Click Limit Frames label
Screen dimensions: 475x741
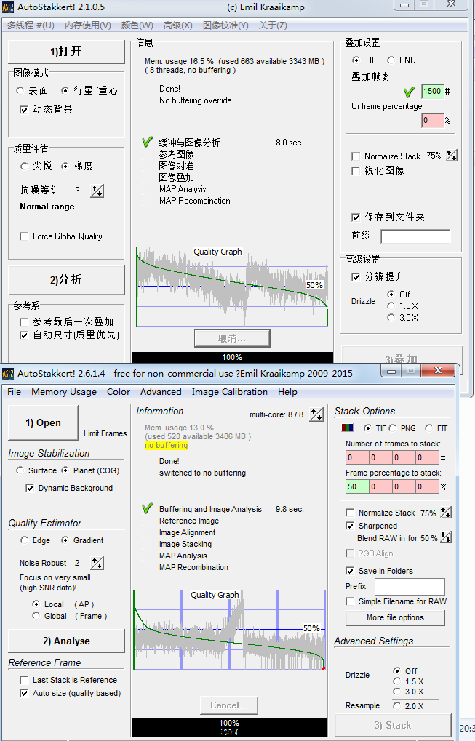[x=105, y=433]
